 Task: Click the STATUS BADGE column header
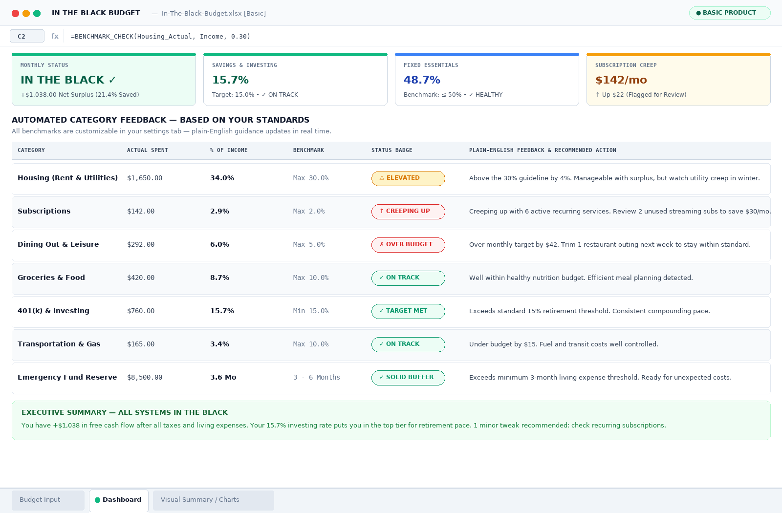[x=392, y=150]
